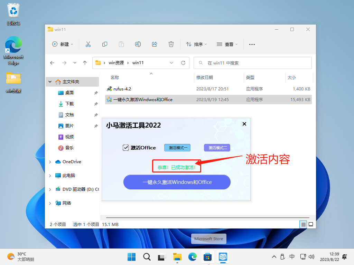
Task: Go back with the left arrow
Action: pos(52,63)
